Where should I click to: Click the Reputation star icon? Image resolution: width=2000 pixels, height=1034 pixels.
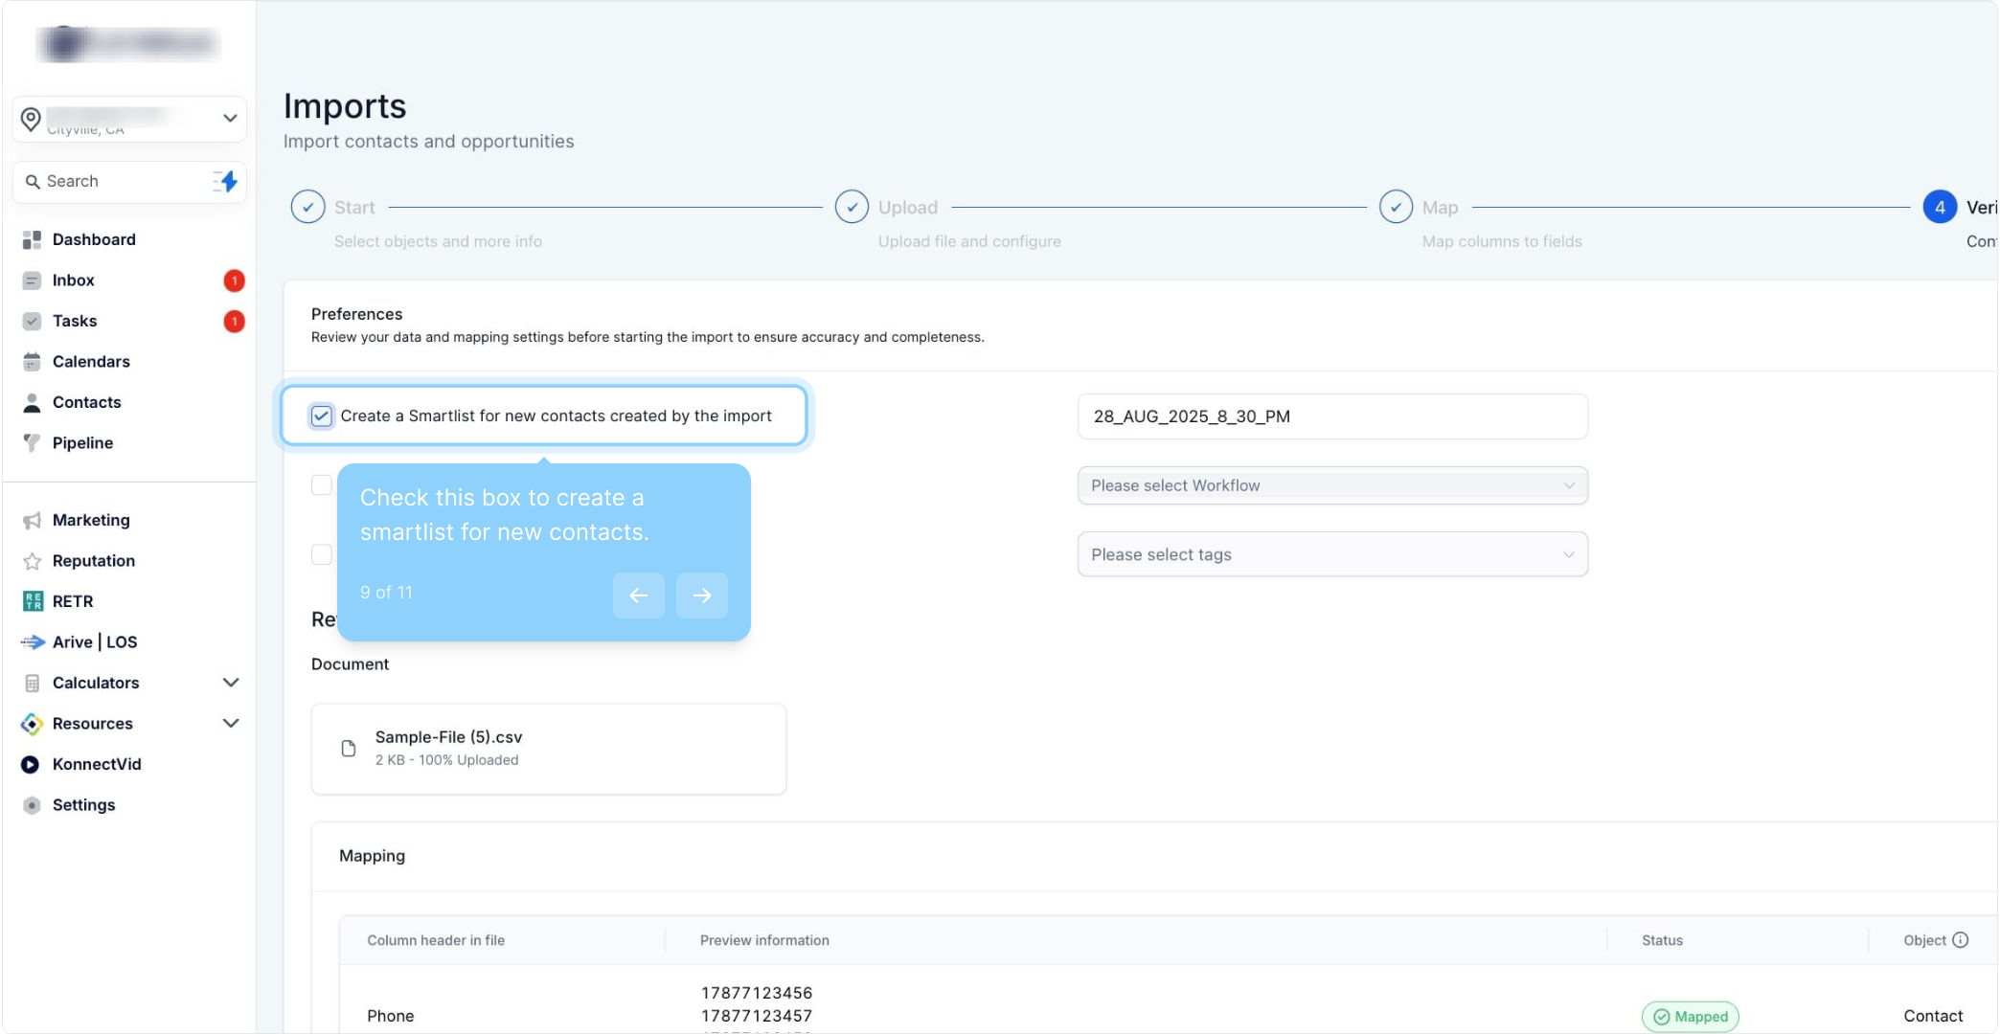32,561
